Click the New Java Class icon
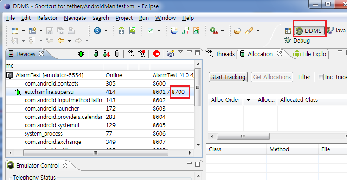This screenshot has height=180, width=347. tap(196, 31)
